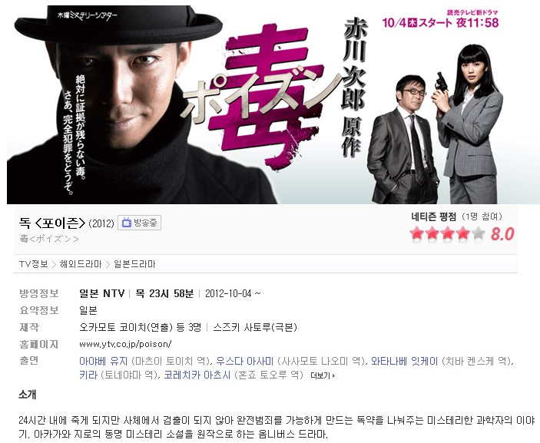Click the 8.0 rating score

[502, 233]
